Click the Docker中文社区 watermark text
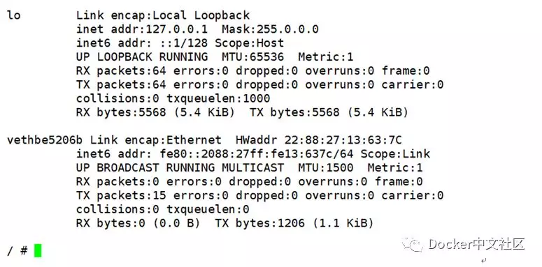The width and height of the screenshot is (542, 267). click(x=477, y=244)
